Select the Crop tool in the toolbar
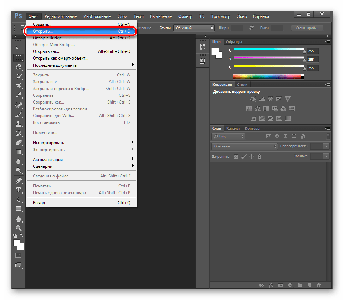 pyautogui.click(x=19, y=86)
